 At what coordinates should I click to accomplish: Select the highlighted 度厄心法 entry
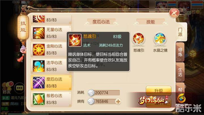pos(51,83)
